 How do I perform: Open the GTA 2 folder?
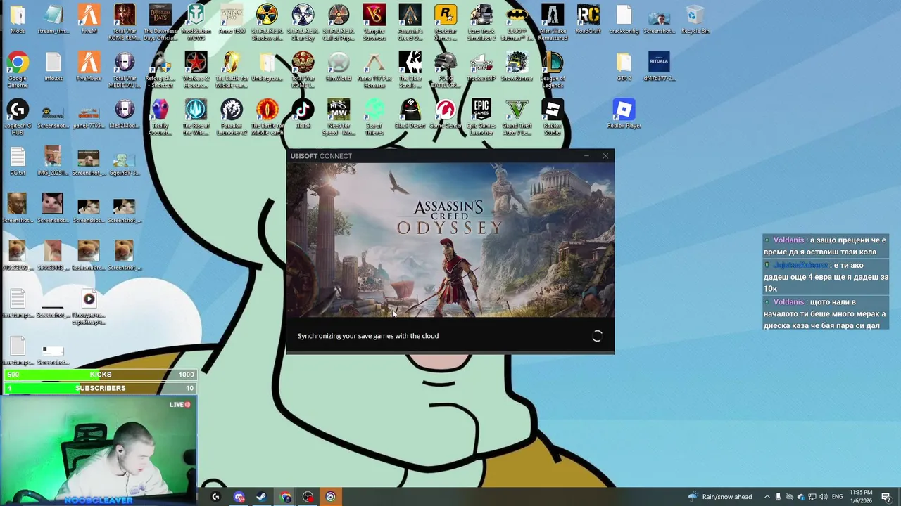pos(624,67)
